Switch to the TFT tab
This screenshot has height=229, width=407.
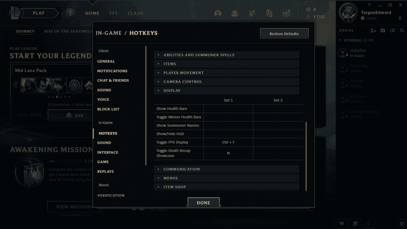pyautogui.click(x=113, y=13)
